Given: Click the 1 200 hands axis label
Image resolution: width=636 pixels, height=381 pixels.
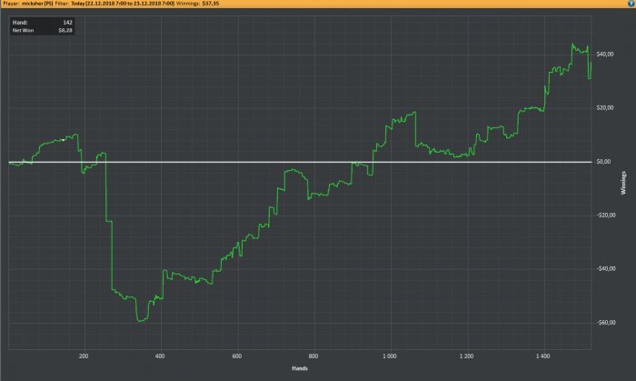Looking at the screenshot, I should coord(466,356).
